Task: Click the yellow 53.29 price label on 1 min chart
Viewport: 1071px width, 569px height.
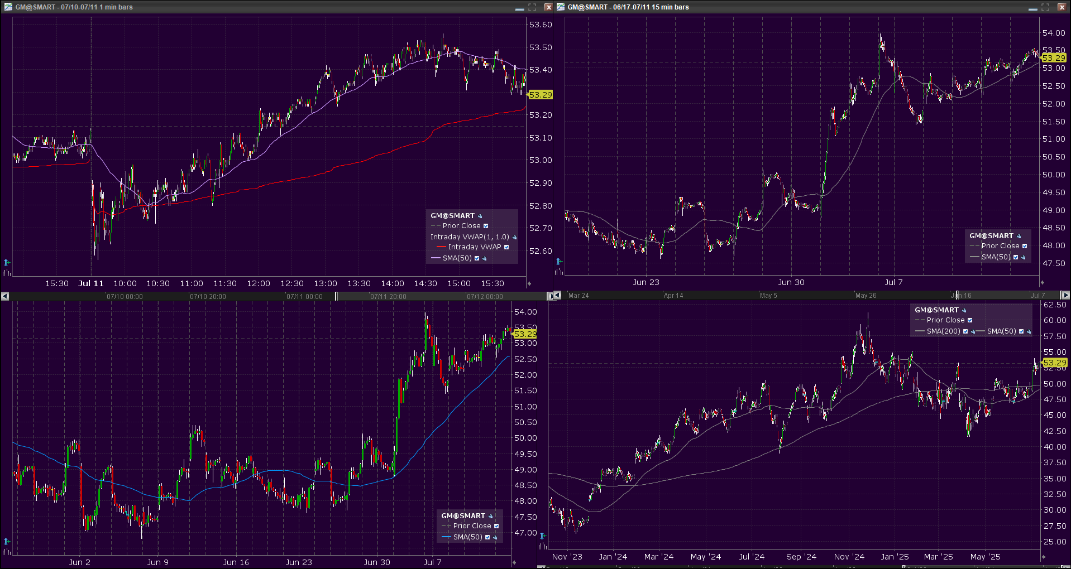Action: [540, 95]
